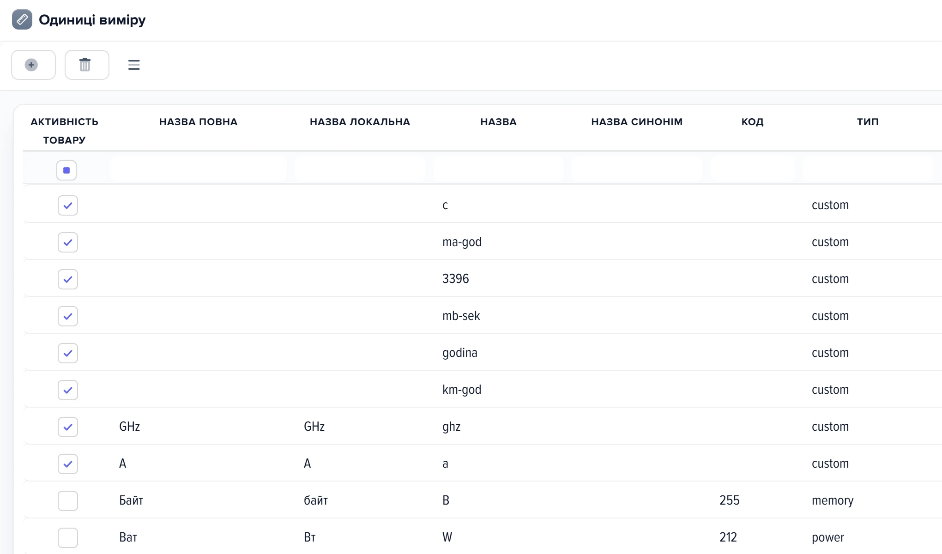Screen dimensions: 942x554
Task: Uncheck activity checkbox for ma-god row
Action: coord(68,242)
